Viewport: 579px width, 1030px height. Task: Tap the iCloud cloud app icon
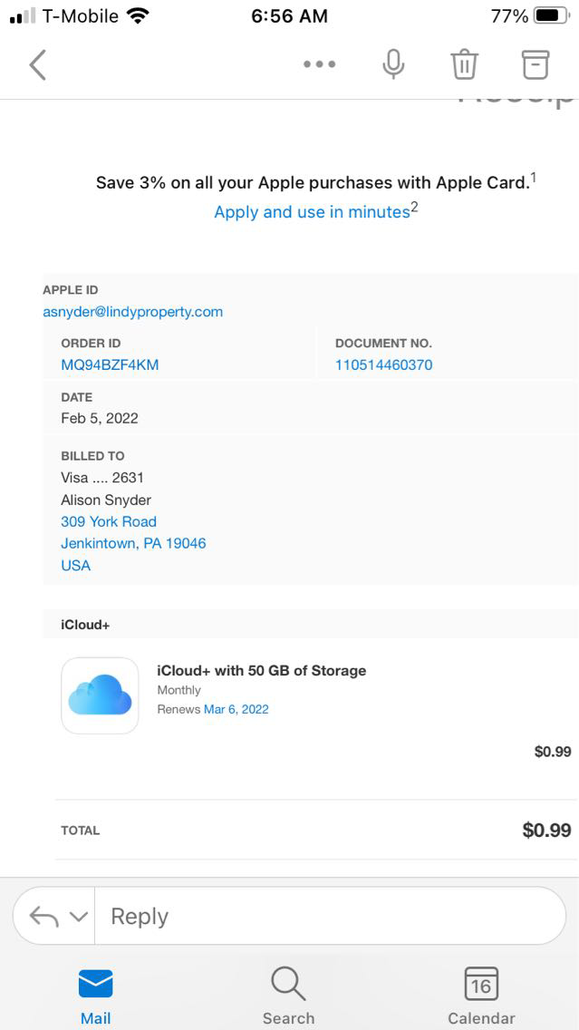click(x=100, y=695)
